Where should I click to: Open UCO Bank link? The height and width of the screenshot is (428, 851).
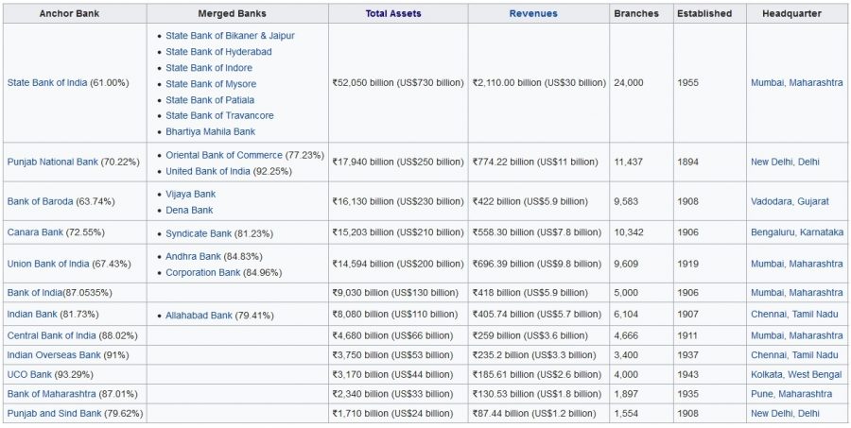[29, 374]
